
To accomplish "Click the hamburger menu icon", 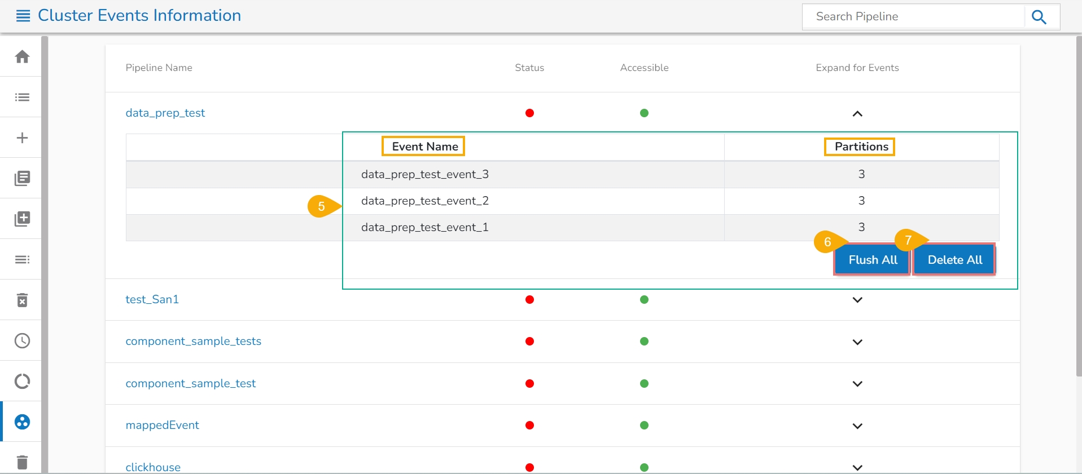I will tap(23, 16).
